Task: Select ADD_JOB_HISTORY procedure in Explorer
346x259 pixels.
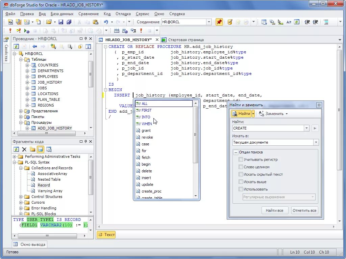Action: 55,128
